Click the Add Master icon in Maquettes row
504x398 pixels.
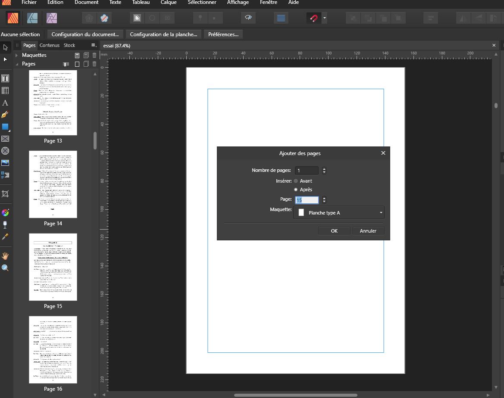click(x=77, y=55)
